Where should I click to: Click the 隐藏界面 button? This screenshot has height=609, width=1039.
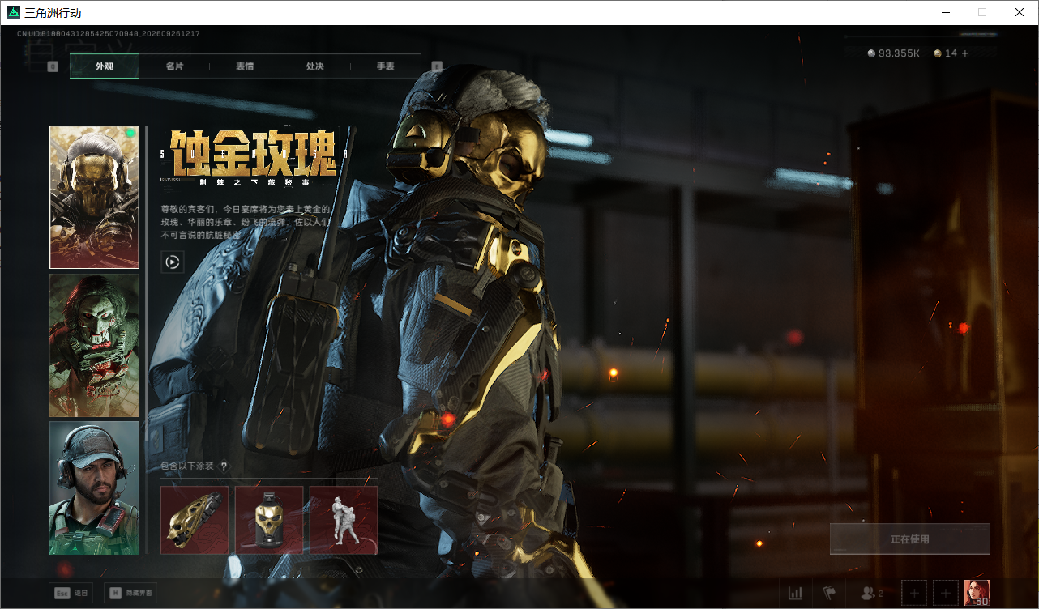click(131, 594)
